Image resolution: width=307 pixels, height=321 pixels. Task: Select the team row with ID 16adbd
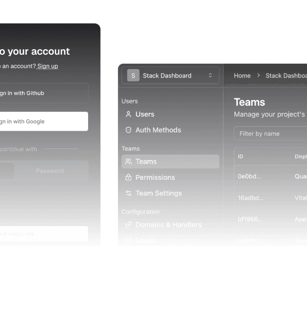tap(250, 198)
